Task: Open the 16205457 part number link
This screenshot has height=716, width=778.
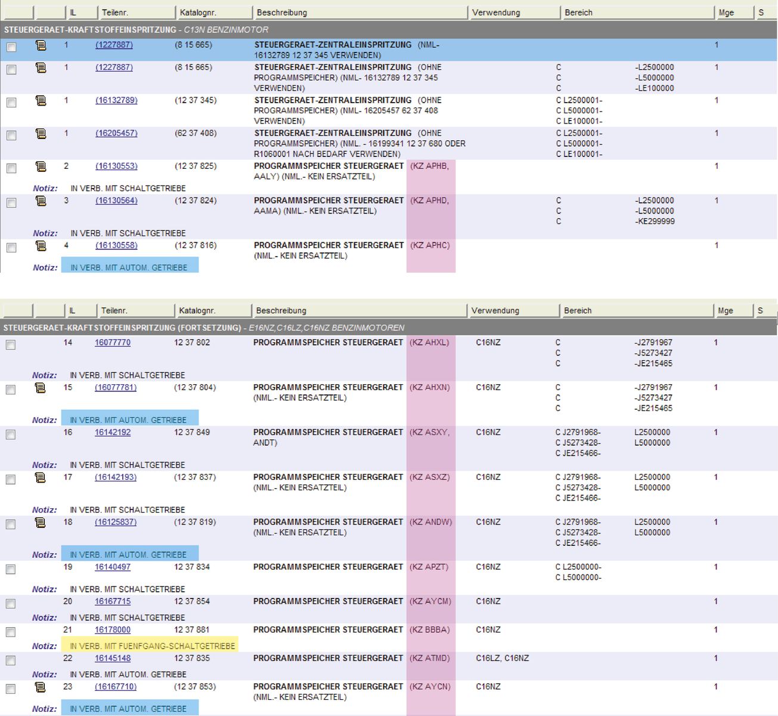Action: (116, 133)
